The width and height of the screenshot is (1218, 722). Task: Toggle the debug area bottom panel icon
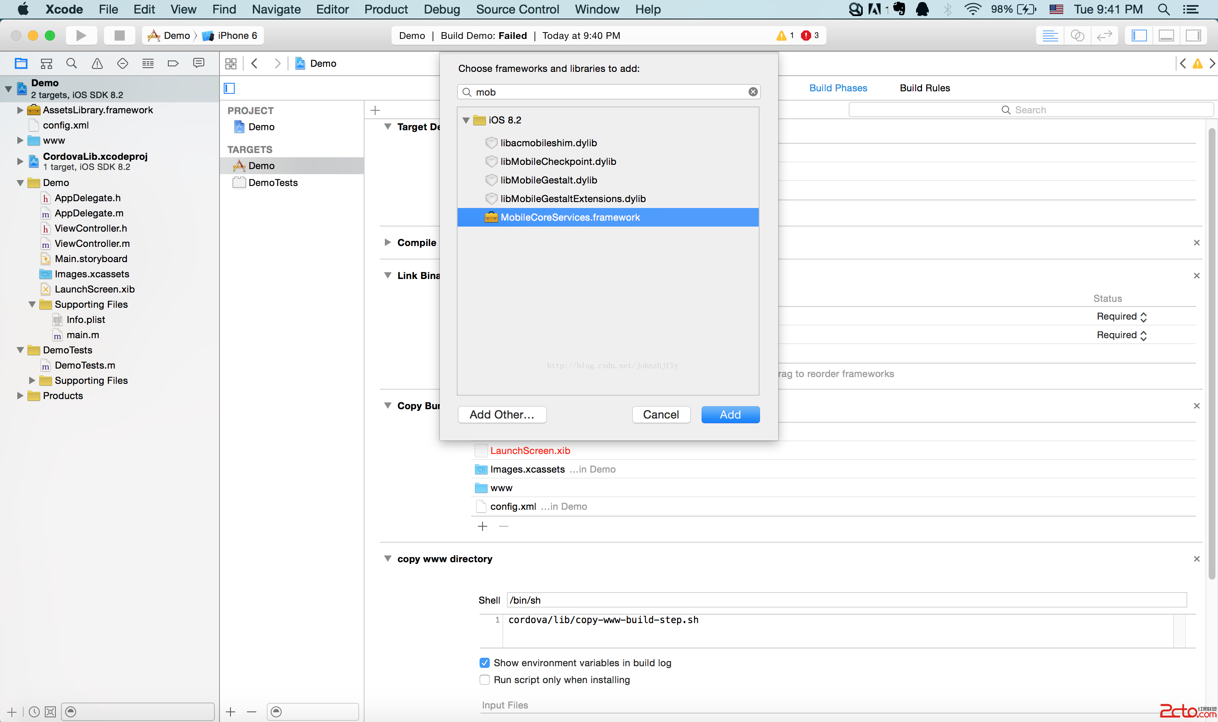(x=1166, y=36)
